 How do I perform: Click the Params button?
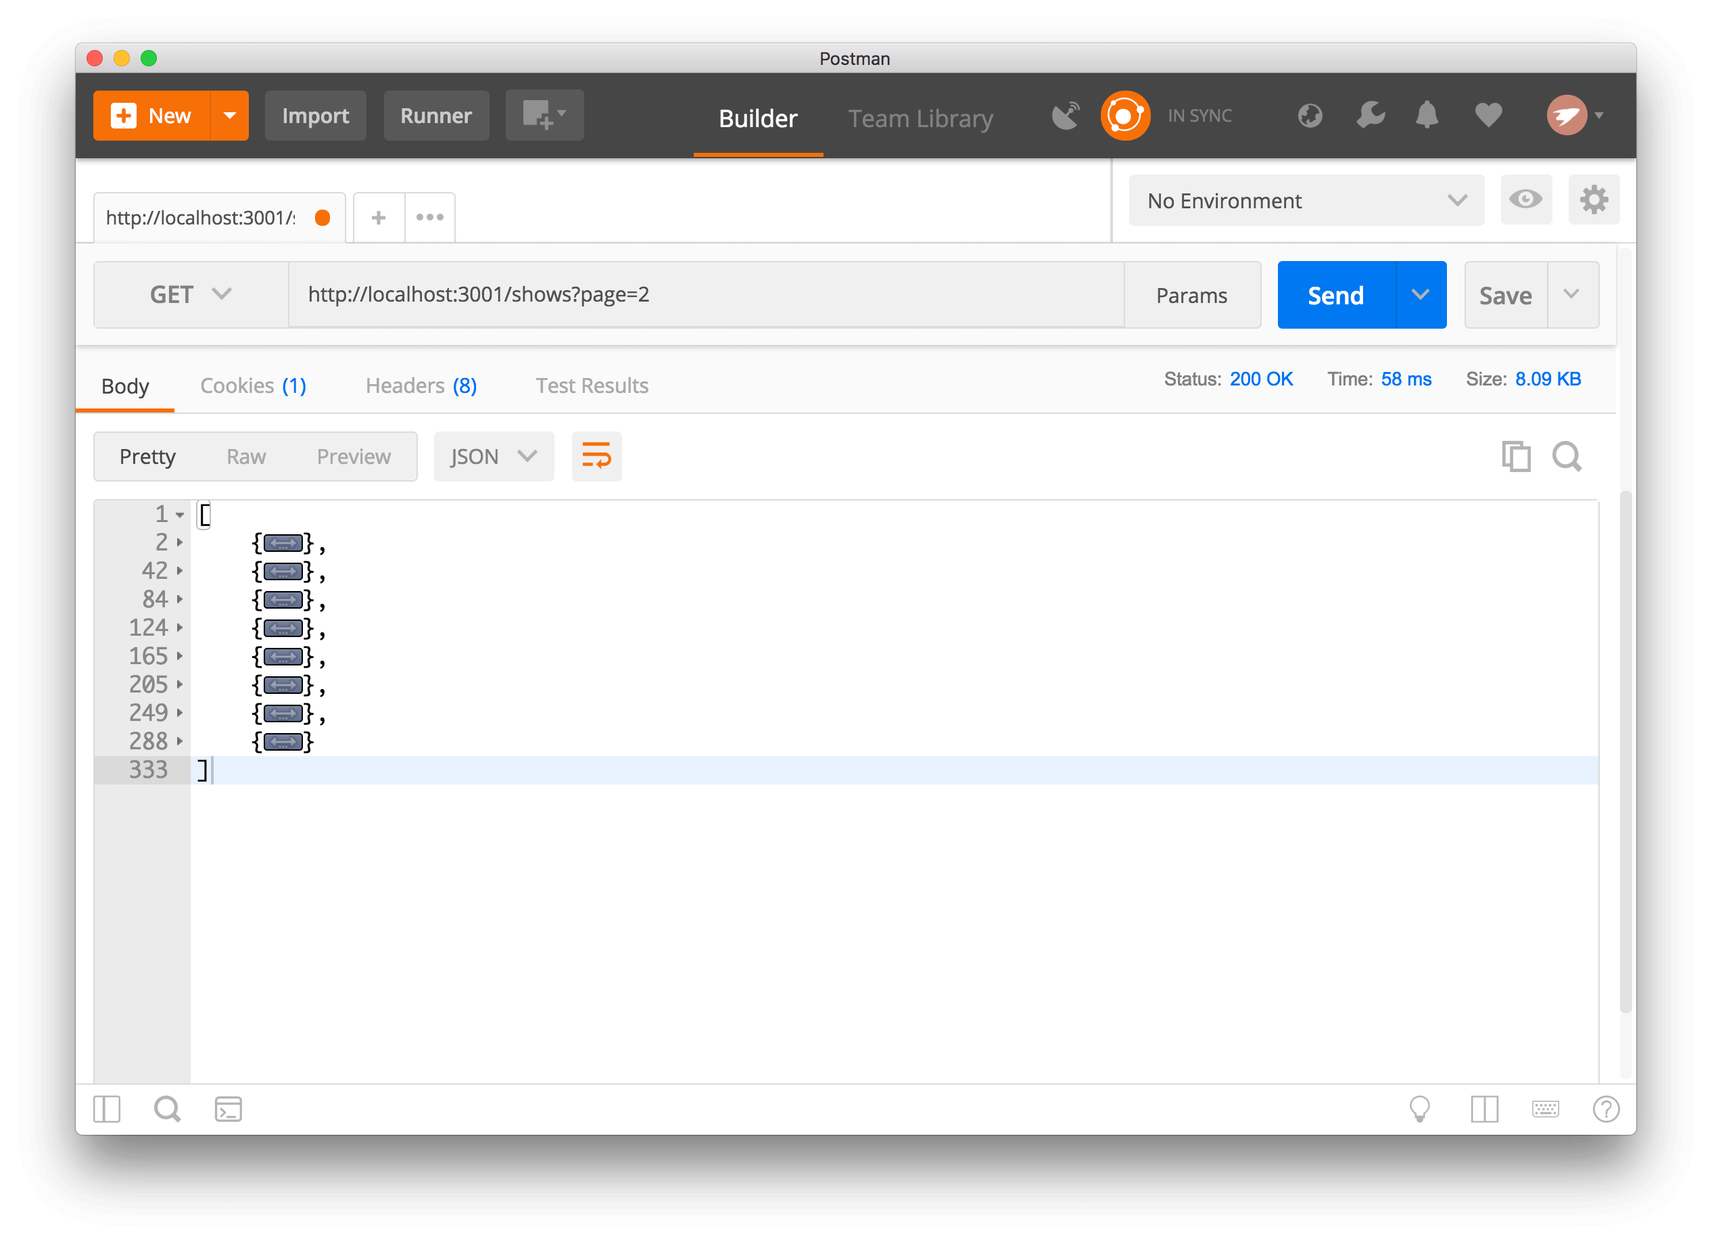coord(1192,296)
